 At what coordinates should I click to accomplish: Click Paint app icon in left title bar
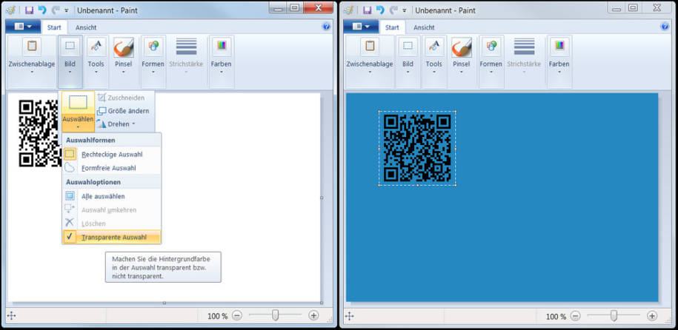pyautogui.click(x=11, y=10)
